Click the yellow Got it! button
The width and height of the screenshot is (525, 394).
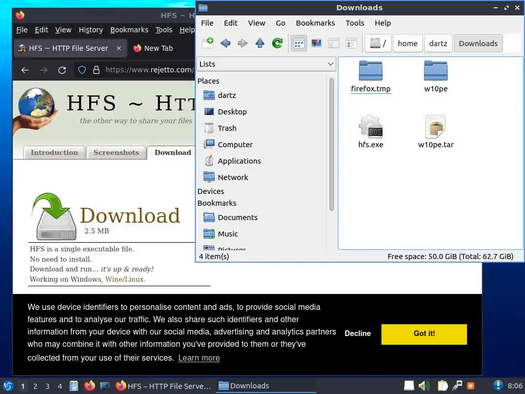(x=424, y=334)
